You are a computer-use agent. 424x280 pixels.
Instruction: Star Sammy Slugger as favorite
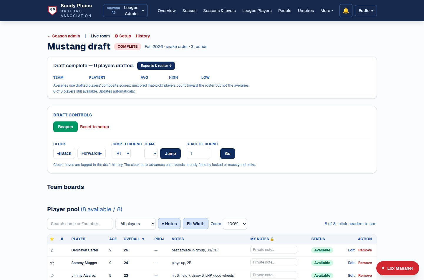(x=52, y=263)
